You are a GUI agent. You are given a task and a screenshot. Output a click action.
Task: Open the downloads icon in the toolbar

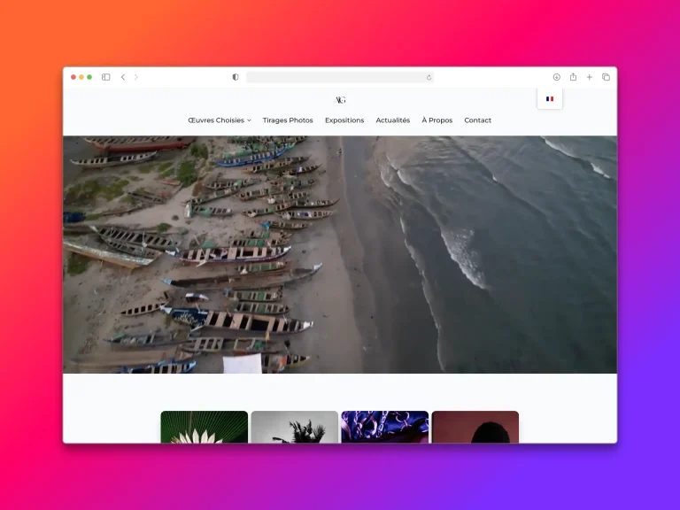pos(557,77)
